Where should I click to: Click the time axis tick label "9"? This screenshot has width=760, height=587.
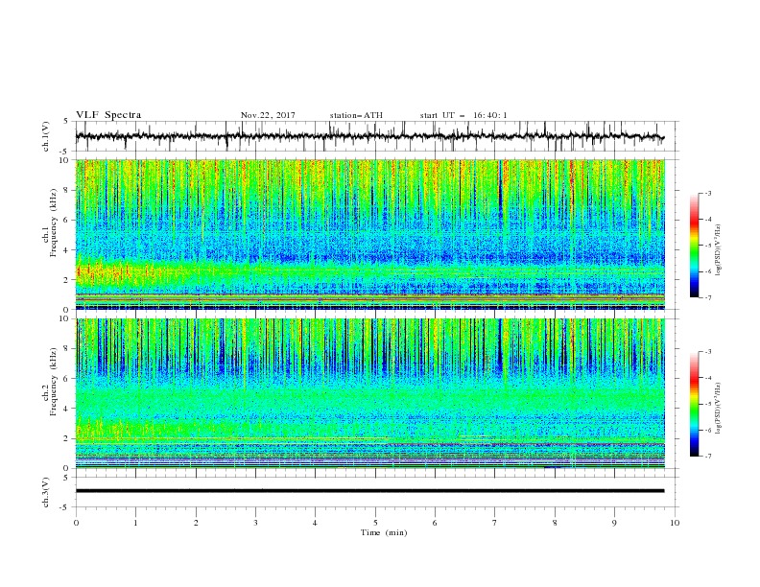[x=614, y=523]
